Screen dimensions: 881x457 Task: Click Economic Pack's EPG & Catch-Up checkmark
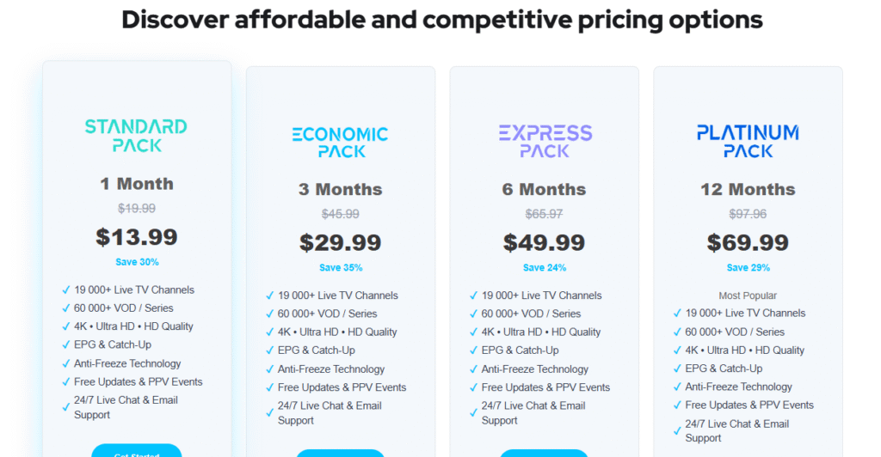270,350
